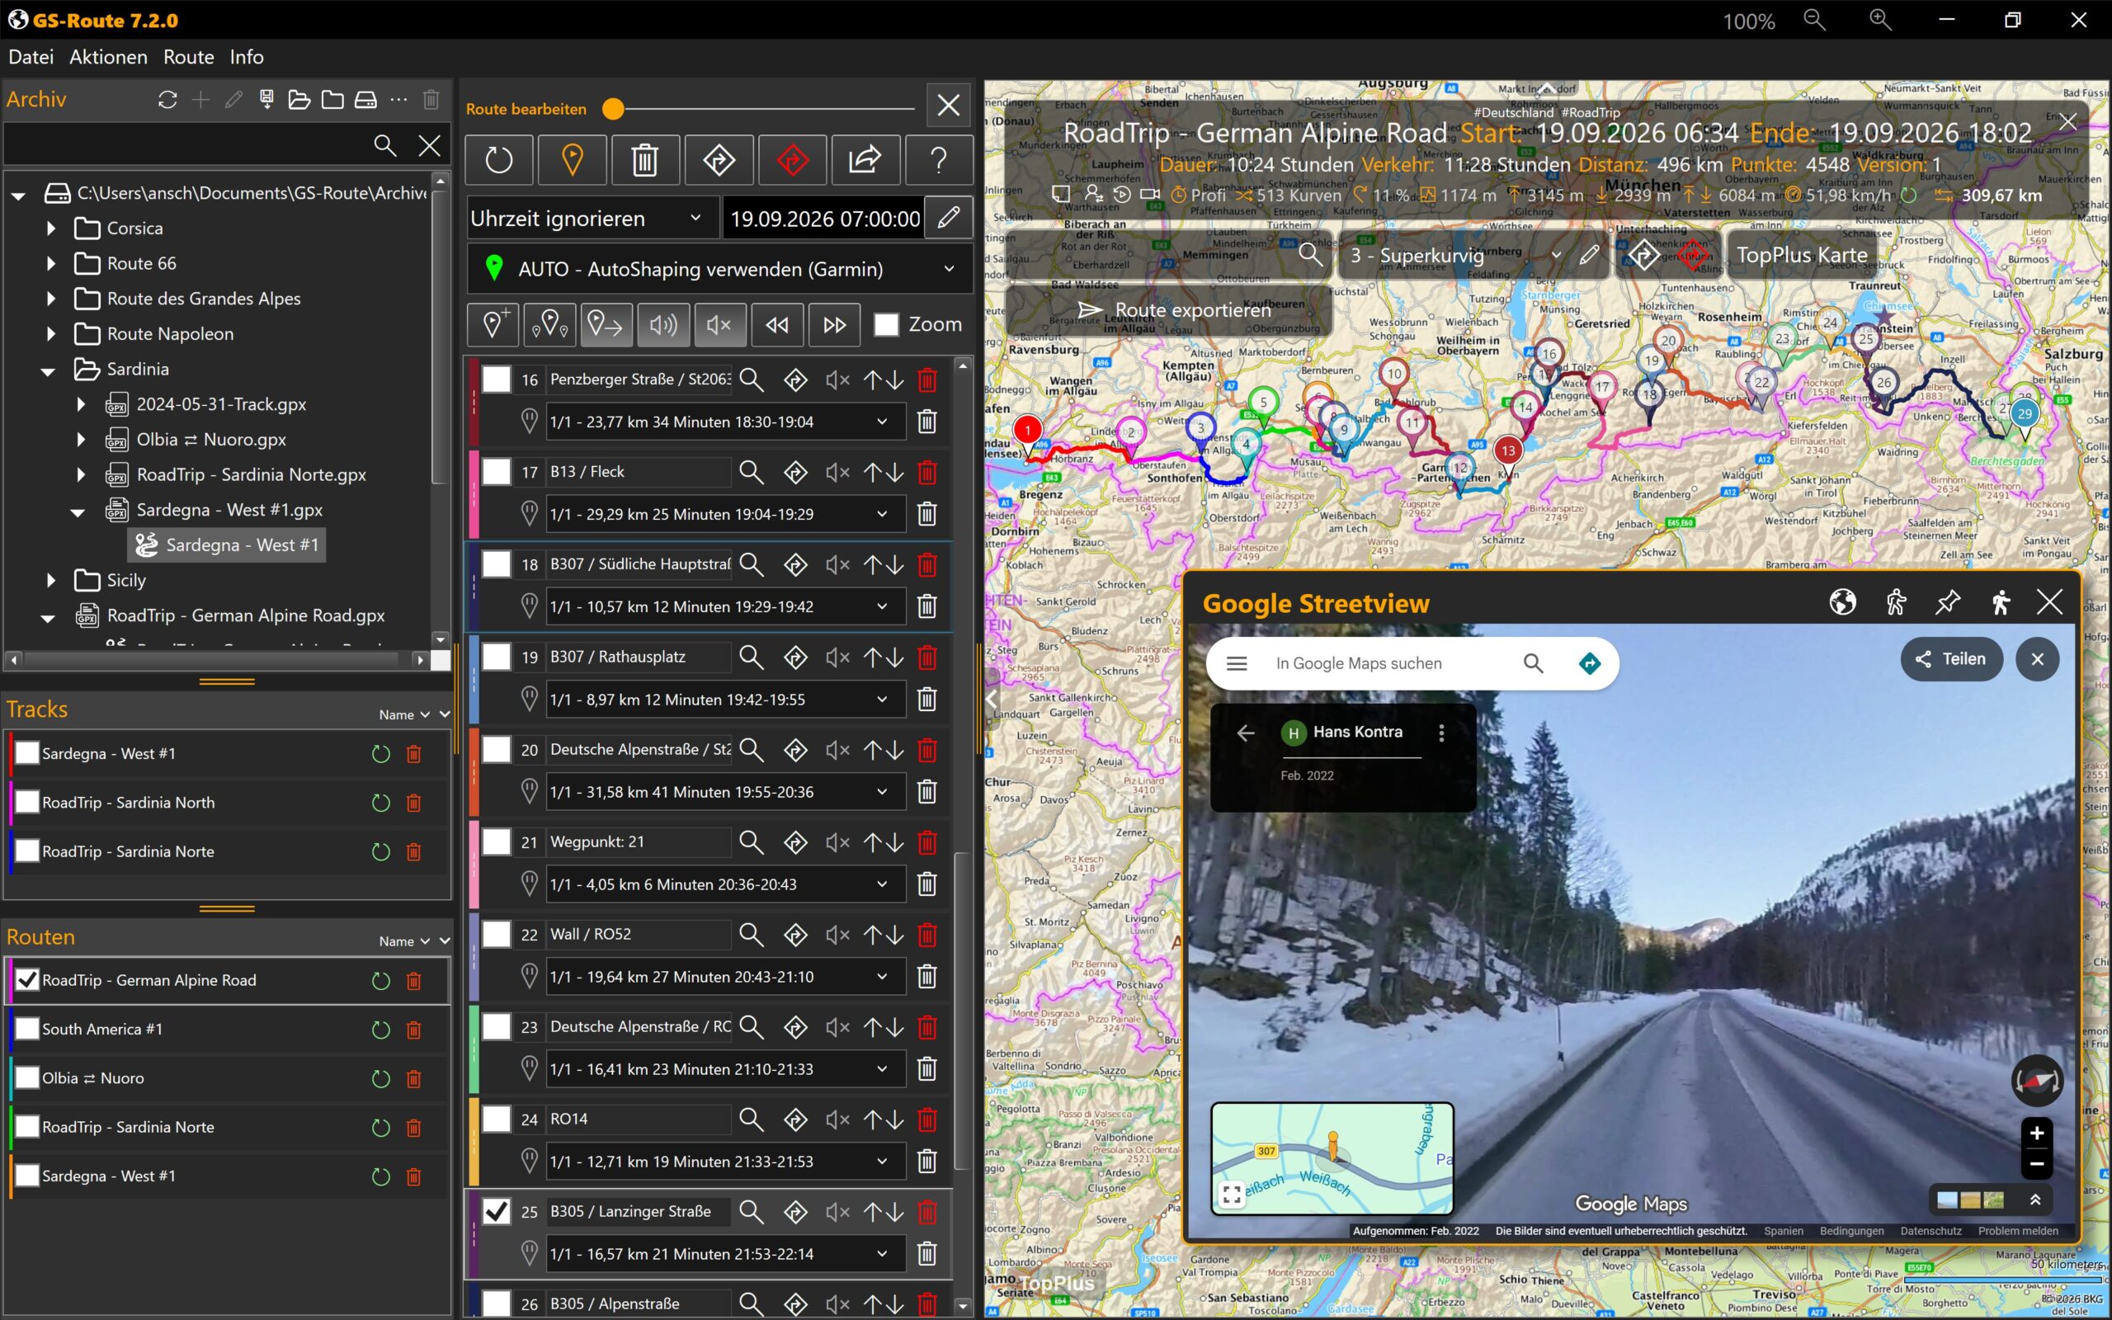Open AUTO - AutoShaping verwenden (Garmin) dropdown
Viewport: 2112px width, 1320px height.
720,269
